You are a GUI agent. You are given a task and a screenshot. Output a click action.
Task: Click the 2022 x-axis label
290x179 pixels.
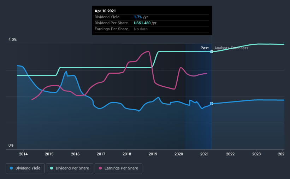pos(230,154)
